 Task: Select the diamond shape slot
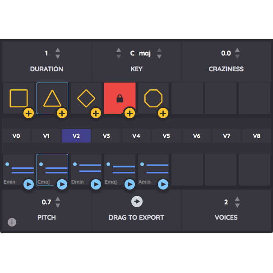[86, 97]
